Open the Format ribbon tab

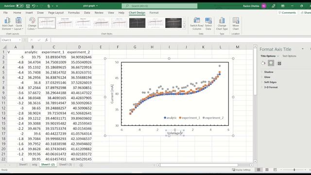pos(154,13)
